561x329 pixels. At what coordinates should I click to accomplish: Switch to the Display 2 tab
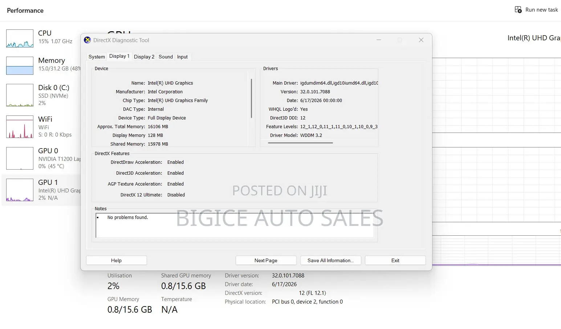click(x=144, y=57)
